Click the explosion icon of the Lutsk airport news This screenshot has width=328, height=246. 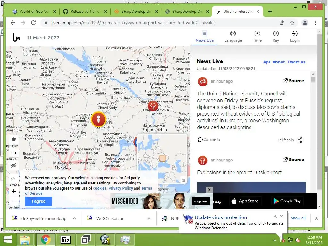pos(202,160)
